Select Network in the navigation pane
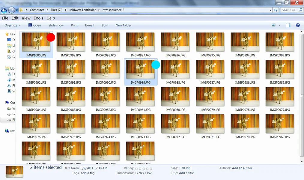 (x=9, y=131)
